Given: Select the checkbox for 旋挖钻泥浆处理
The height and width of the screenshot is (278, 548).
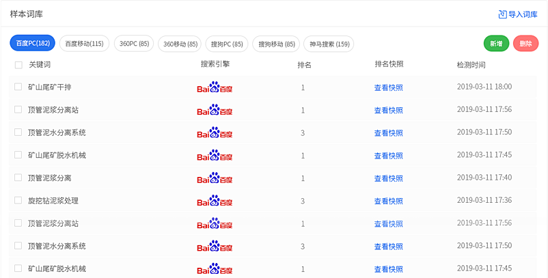Looking at the screenshot, I should click(18, 200).
